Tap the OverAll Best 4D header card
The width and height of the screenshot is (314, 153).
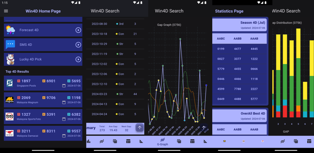tap(239, 115)
